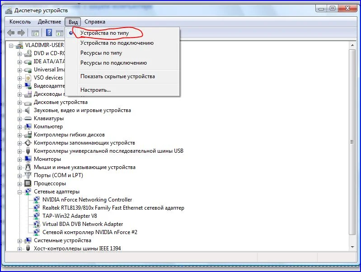Click the Контроллеры запоминающих устройств icon
361x272 pixels.
pyautogui.click(x=28, y=143)
